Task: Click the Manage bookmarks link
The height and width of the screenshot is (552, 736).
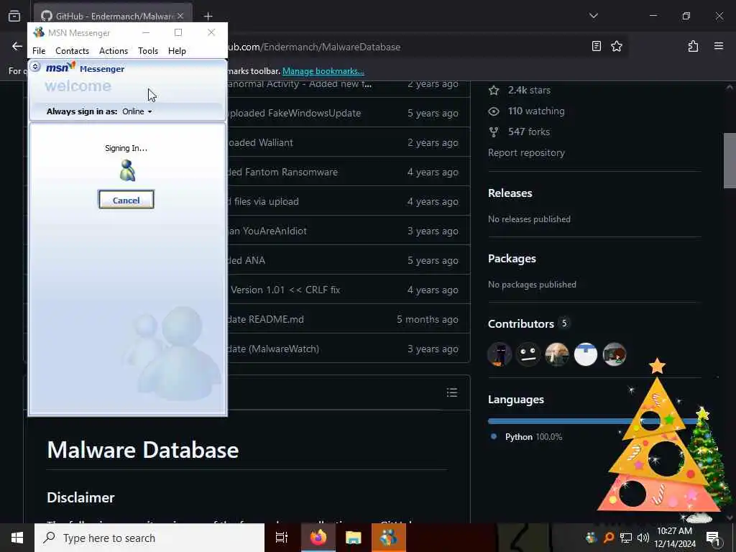Action: (323, 71)
